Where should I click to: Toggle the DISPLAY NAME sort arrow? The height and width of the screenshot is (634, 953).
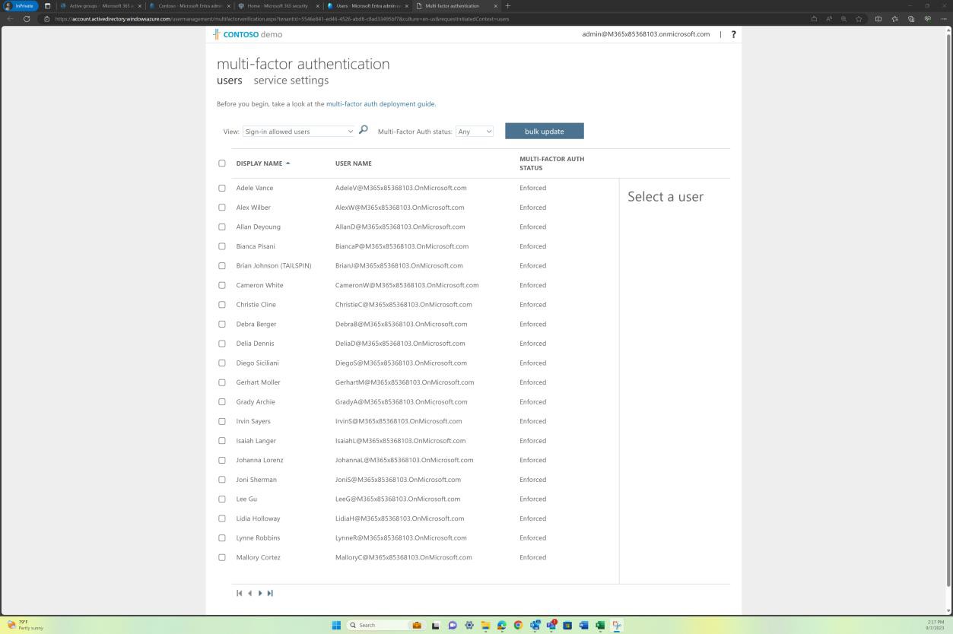(287, 163)
